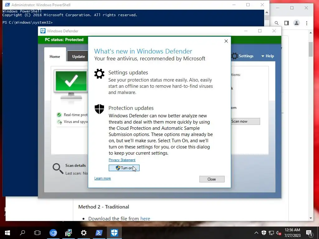The height and width of the screenshot is (239, 319).
Task: Open the Privacy Statement link
Action: [x=122, y=160]
